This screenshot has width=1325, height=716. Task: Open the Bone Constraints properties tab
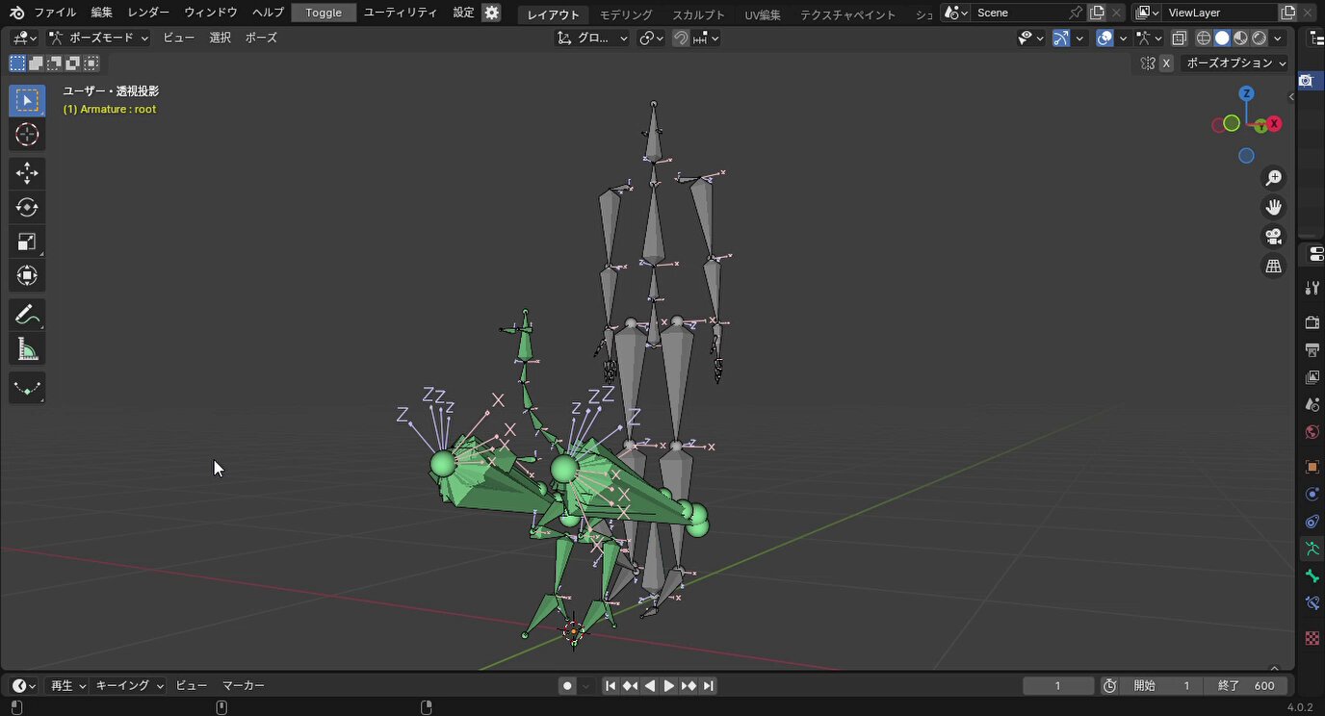pos(1312,603)
